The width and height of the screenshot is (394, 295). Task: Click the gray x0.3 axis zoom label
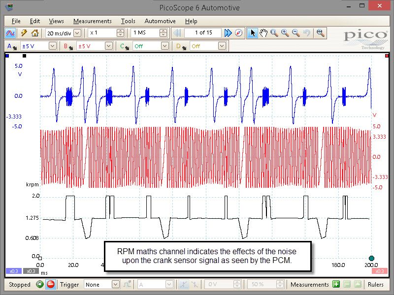coord(31,271)
